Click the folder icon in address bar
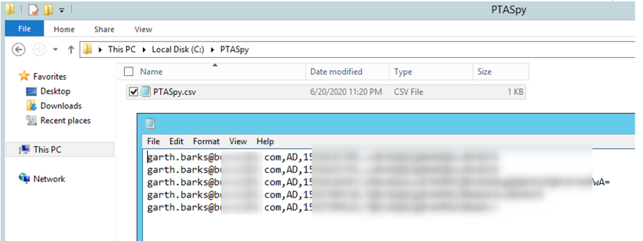 87,50
